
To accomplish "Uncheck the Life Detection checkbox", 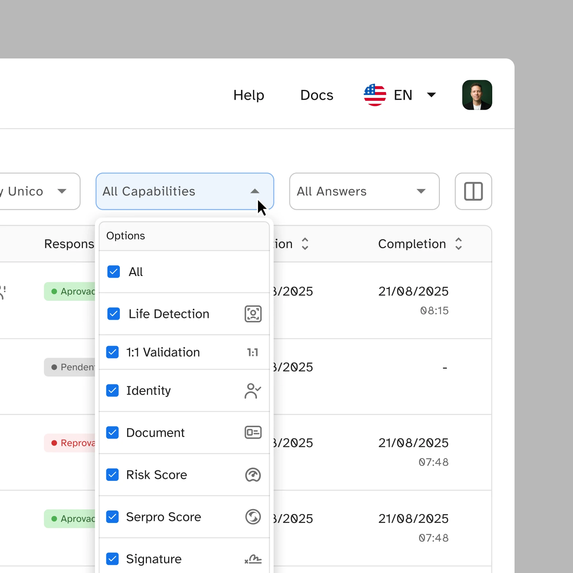I will coord(114,314).
